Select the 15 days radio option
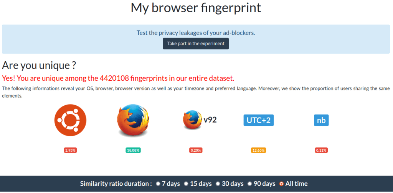Image resolution: width=393 pixels, height=193 pixels. 186,184
